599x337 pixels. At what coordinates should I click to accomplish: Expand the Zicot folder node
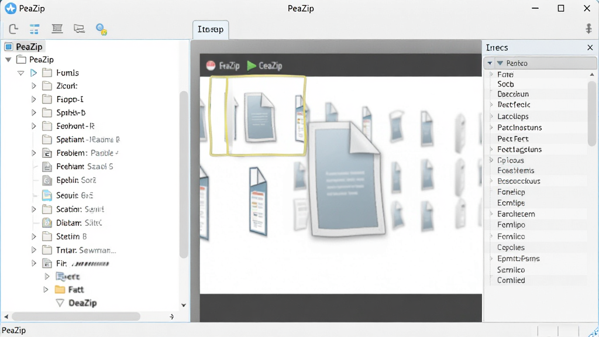(x=33, y=86)
